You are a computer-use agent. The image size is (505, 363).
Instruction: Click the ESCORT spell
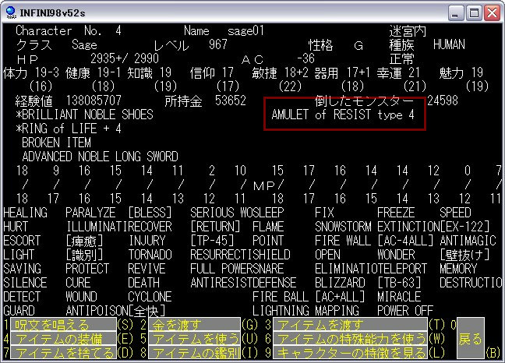pyautogui.click(x=23, y=241)
